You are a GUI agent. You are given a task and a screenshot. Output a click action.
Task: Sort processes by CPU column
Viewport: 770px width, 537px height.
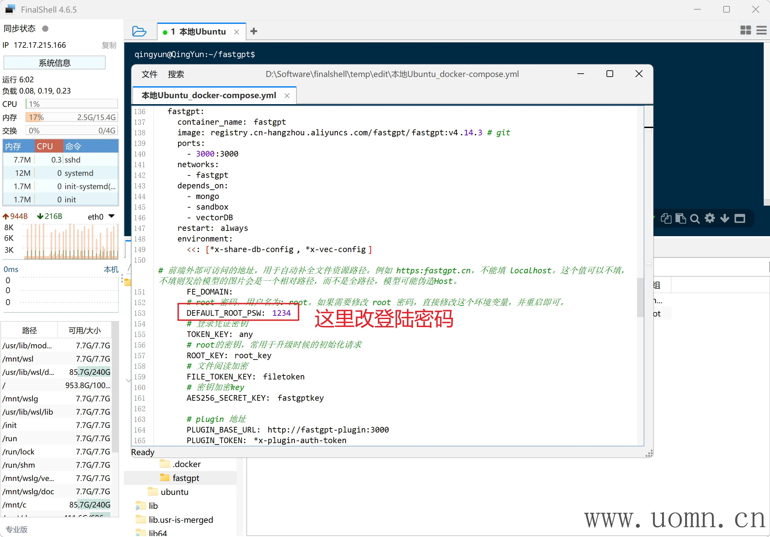tap(45, 146)
